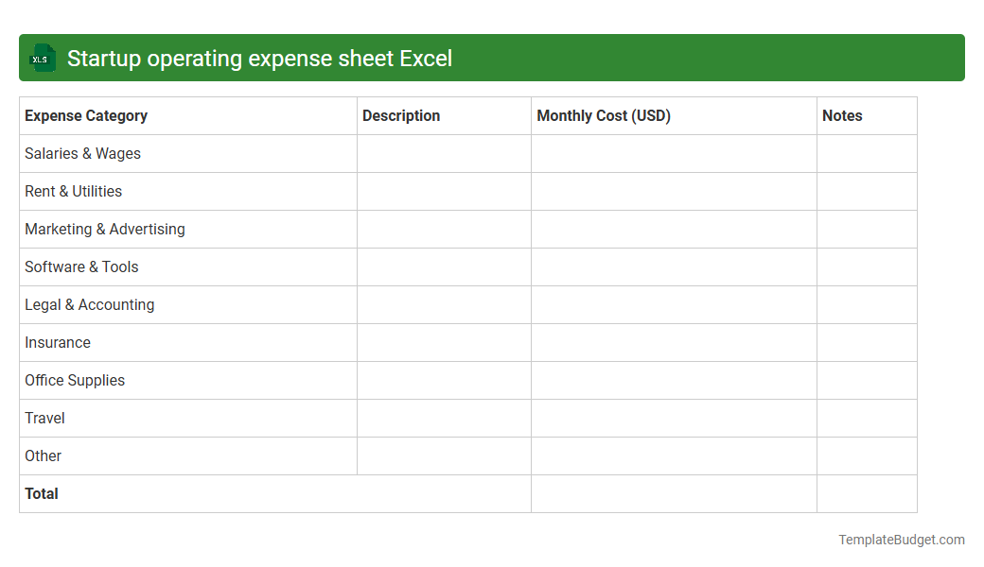Click the Insurance expense category
The height and width of the screenshot is (567, 984).
(x=58, y=342)
